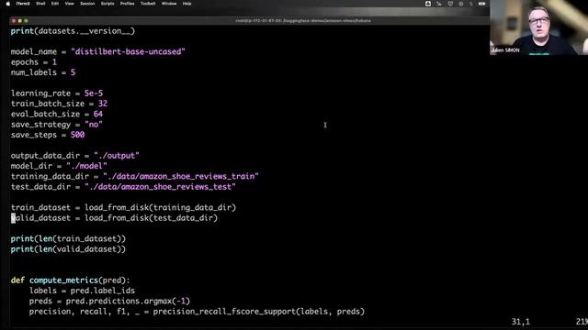Click the 'print(len(valid_dataset))' line
This screenshot has width=588, height=330.
coord(68,249)
